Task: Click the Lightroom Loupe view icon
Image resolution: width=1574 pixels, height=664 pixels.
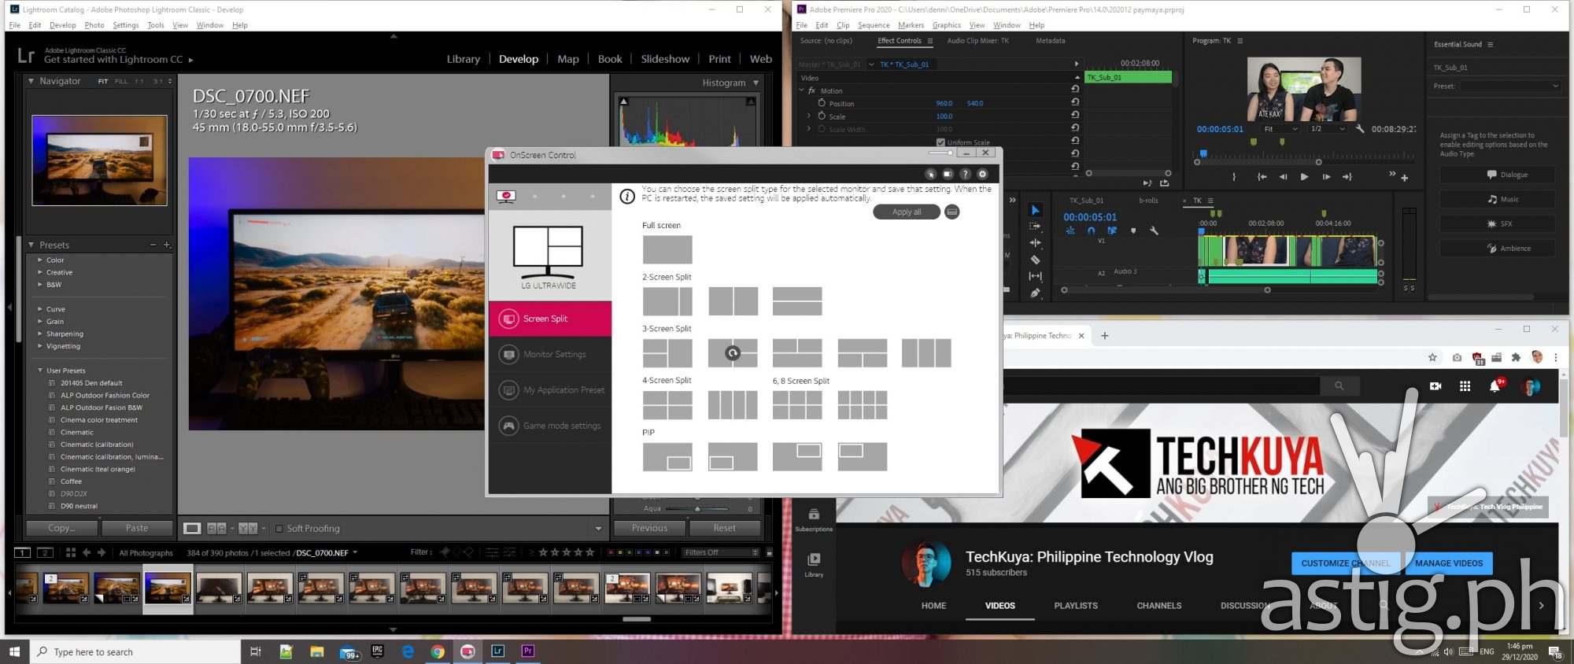Action: click(192, 529)
